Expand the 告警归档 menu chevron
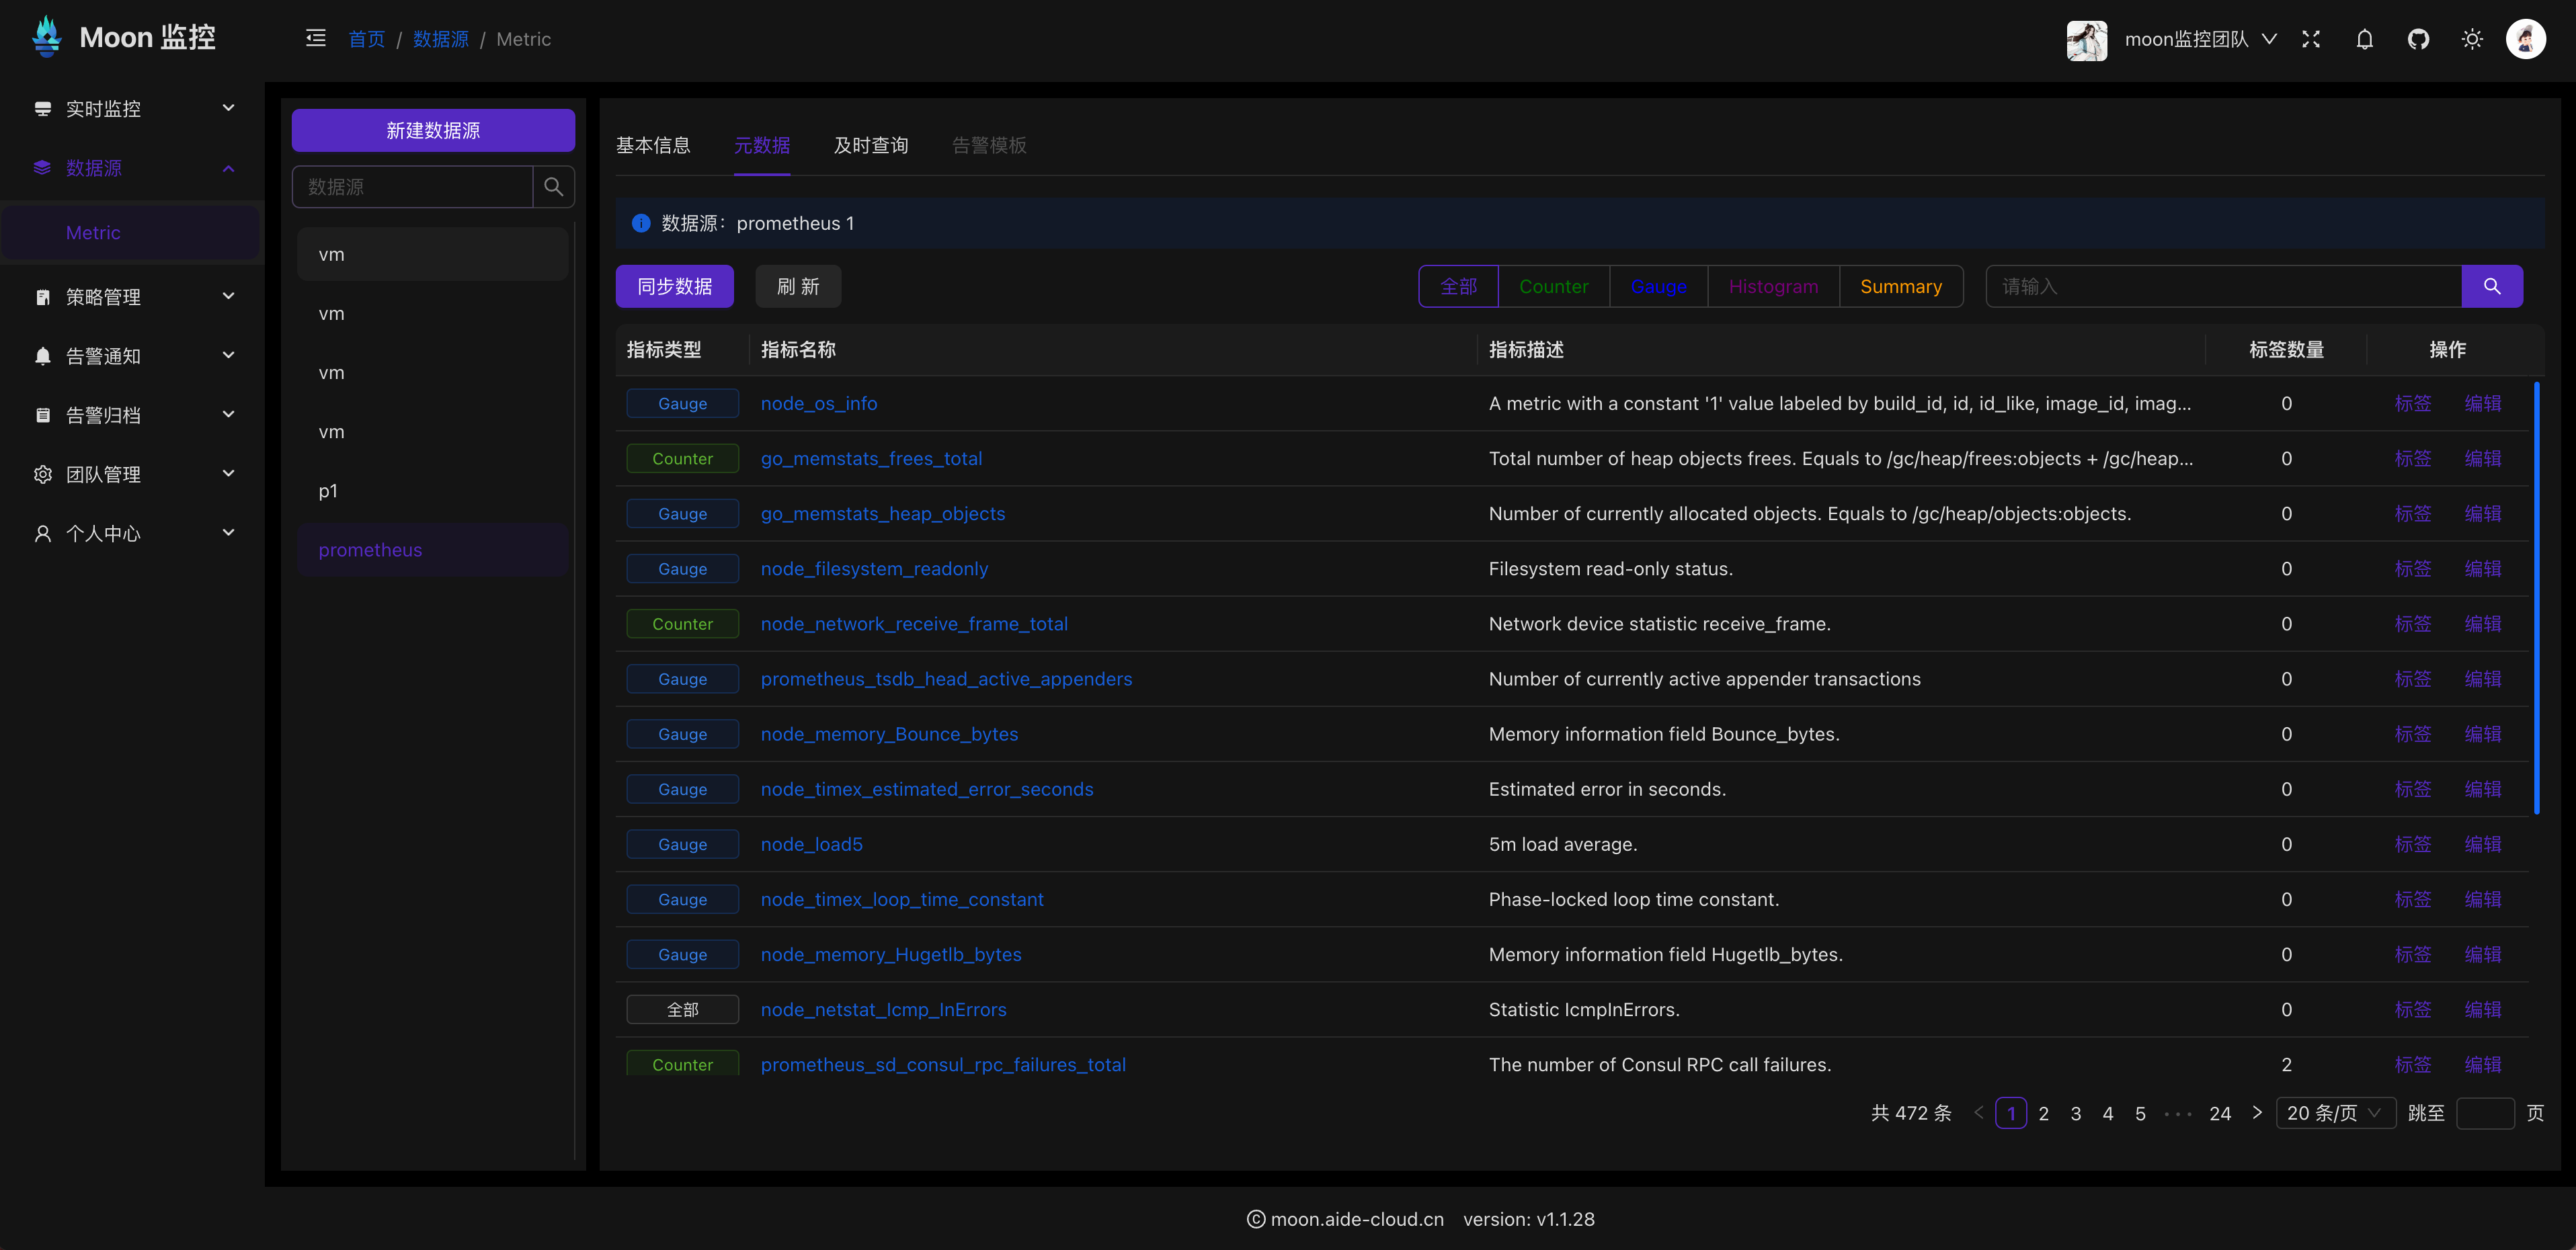Viewport: 2576px width, 1250px height. click(228, 414)
